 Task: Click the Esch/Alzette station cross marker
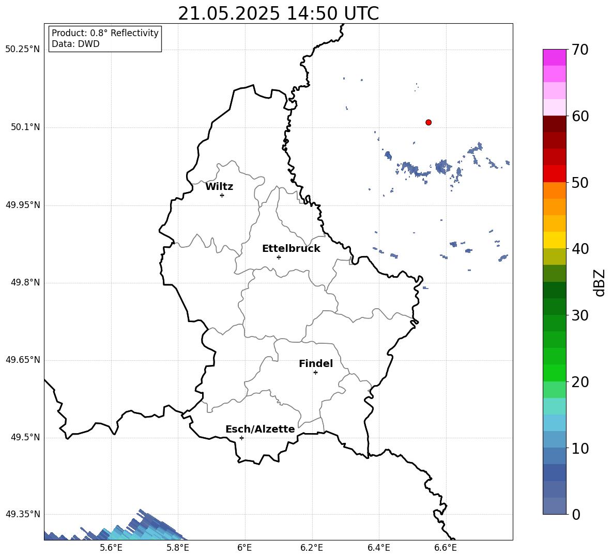click(x=241, y=438)
